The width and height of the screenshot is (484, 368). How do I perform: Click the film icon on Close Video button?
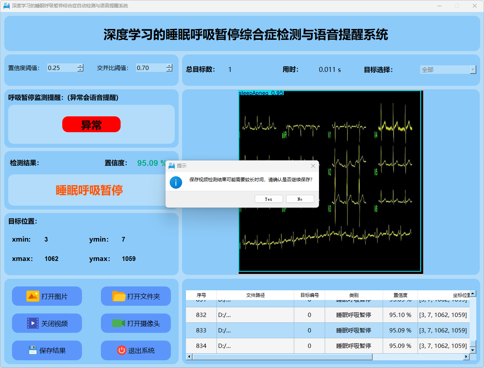coord(32,323)
